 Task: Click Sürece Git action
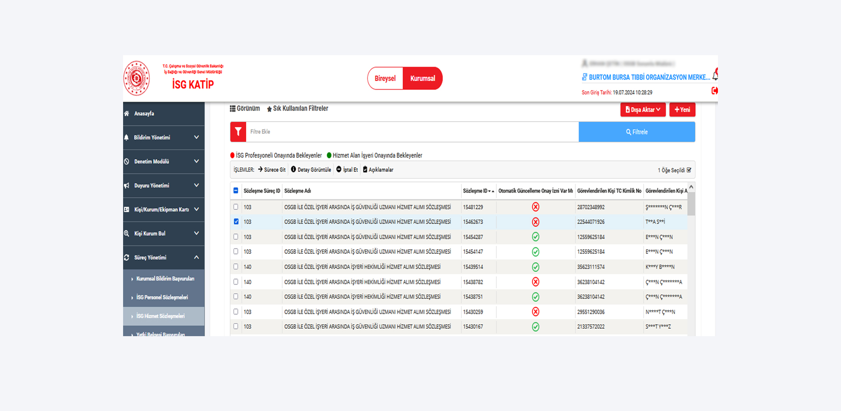click(272, 170)
